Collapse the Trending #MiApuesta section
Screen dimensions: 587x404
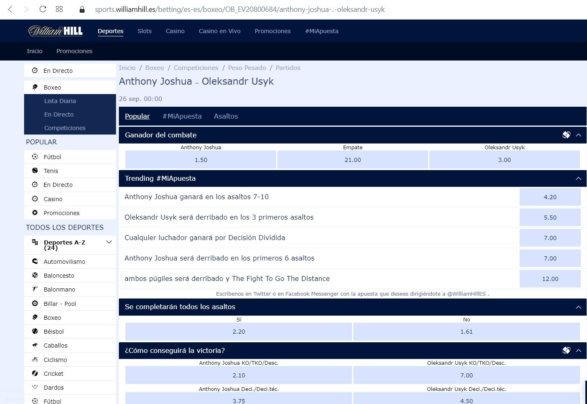point(578,178)
